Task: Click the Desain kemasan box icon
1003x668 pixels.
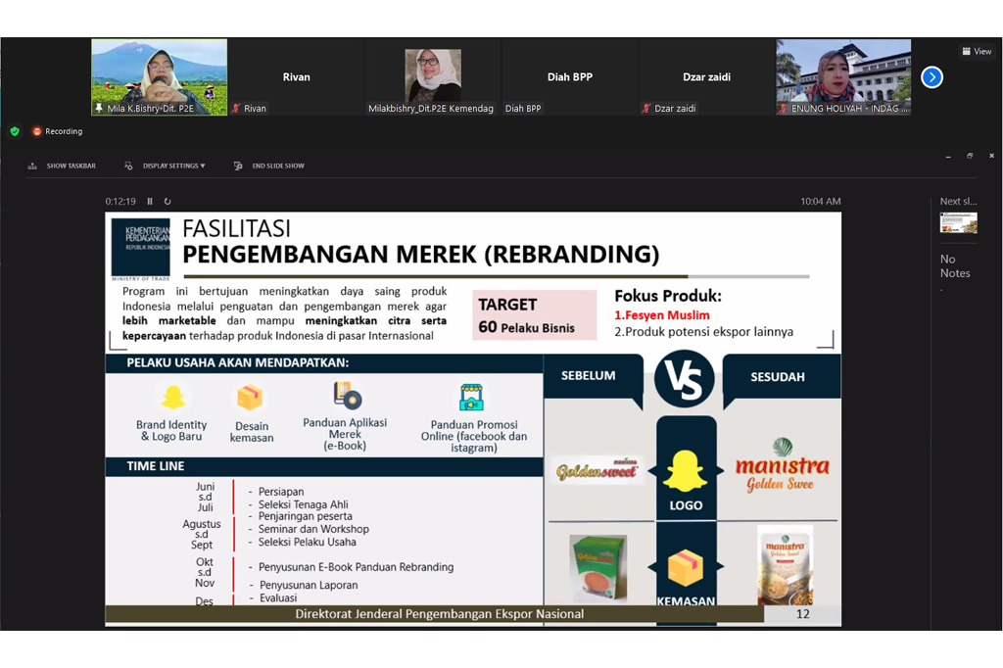Action: pyautogui.click(x=250, y=398)
